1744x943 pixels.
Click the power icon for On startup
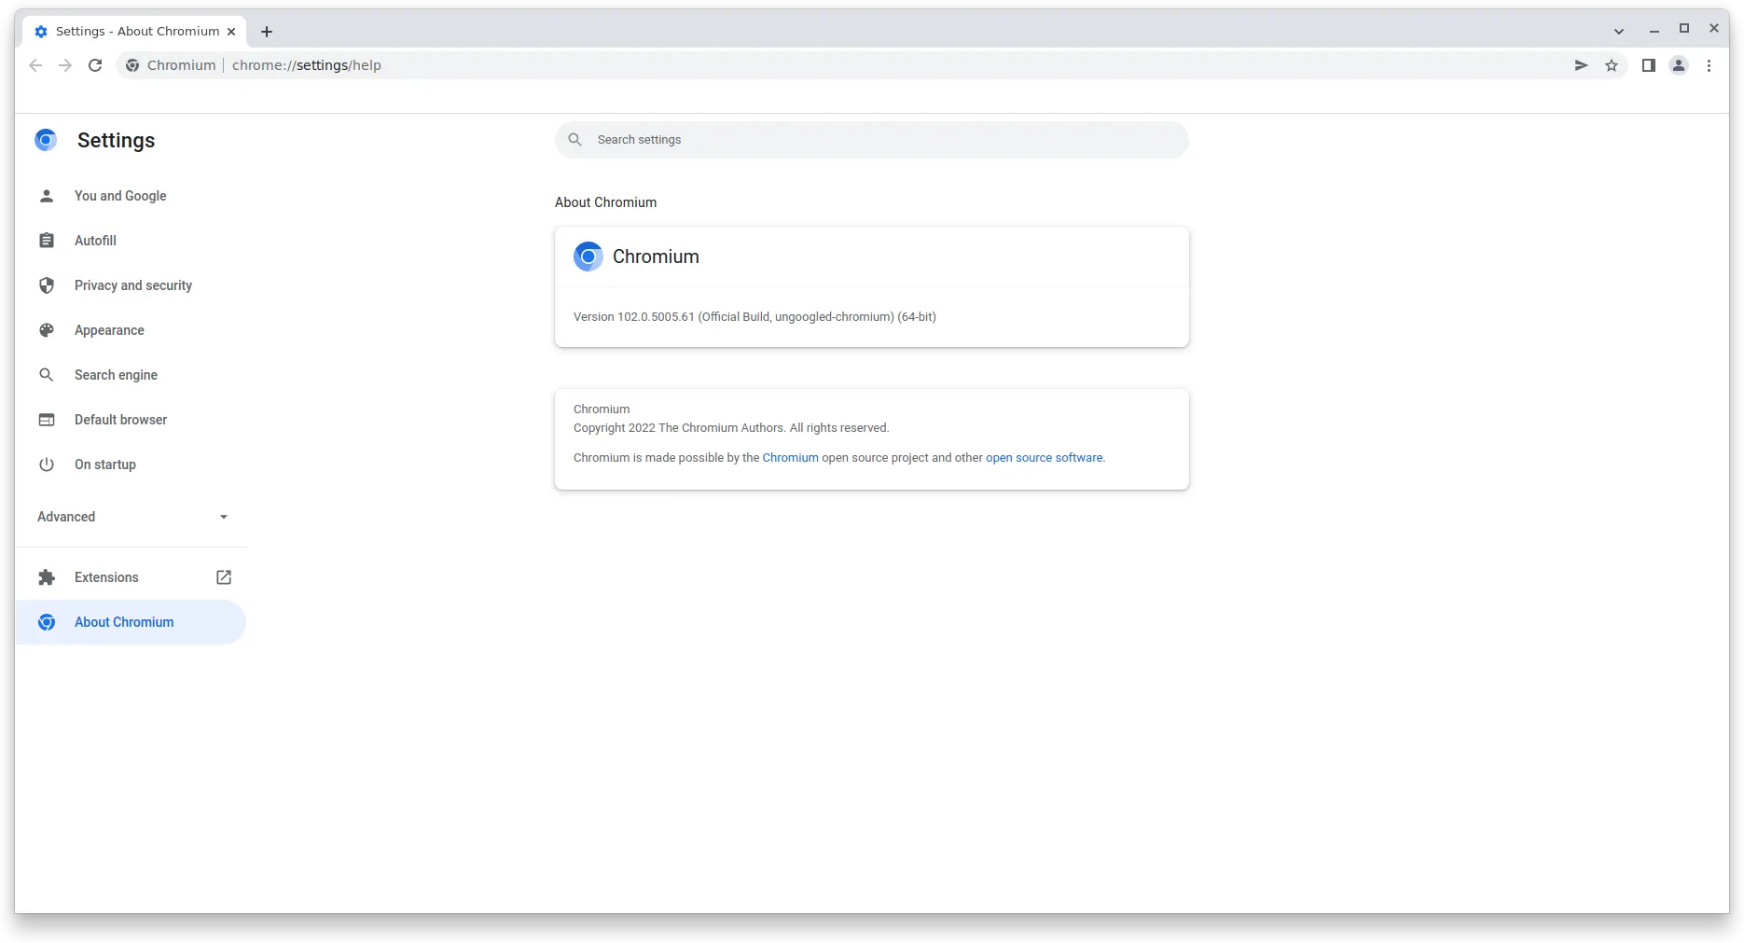pyautogui.click(x=47, y=465)
